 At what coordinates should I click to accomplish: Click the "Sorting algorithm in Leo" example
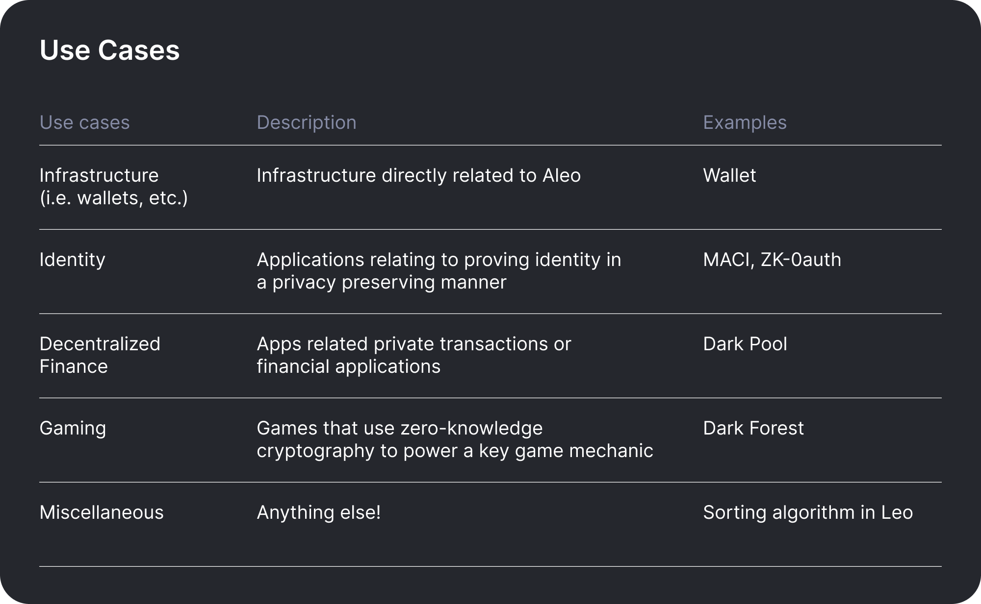[x=807, y=512]
